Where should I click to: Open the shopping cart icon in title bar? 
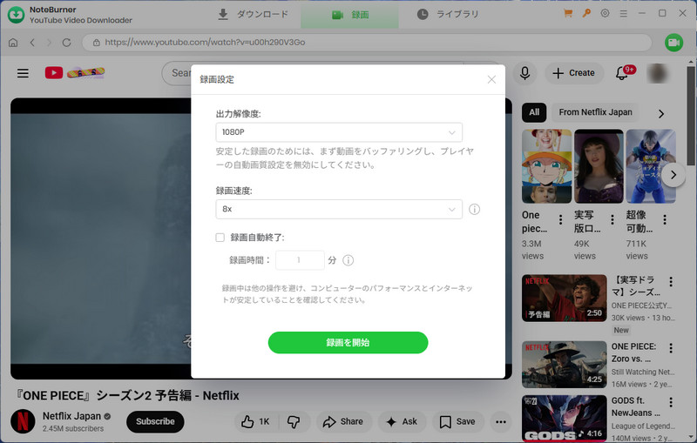tap(568, 13)
